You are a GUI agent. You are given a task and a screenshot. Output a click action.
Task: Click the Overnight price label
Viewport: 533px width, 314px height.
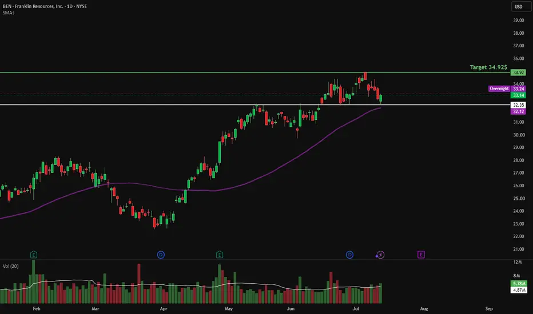pyautogui.click(x=499, y=88)
